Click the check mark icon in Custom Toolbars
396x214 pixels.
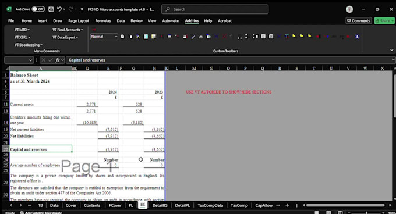click(193, 37)
